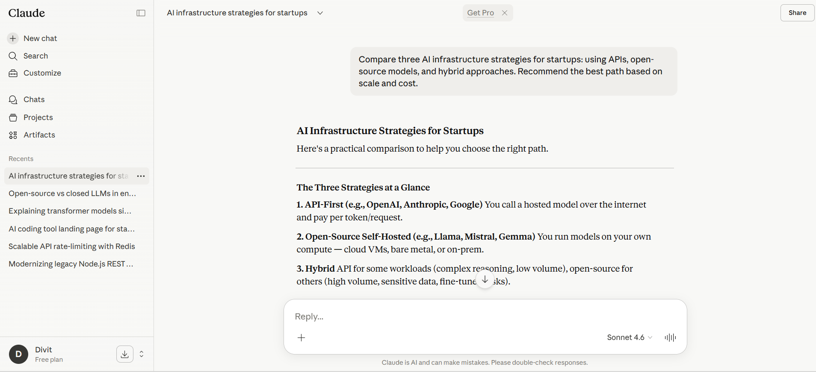Click the chat title in header

point(237,13)
